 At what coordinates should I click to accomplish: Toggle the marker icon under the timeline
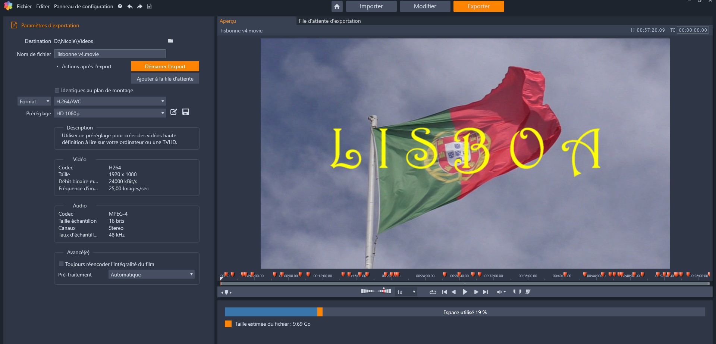[x=226, y=293]
